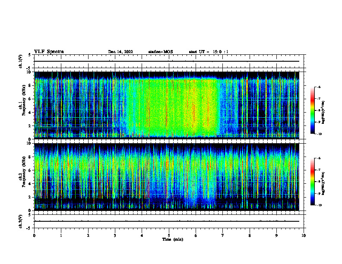This screenshot has height=264, width=342.
Task: Click the "-9" tick on ch.1 colorbar
Action: pyautogui.click(x=319, y=122)
